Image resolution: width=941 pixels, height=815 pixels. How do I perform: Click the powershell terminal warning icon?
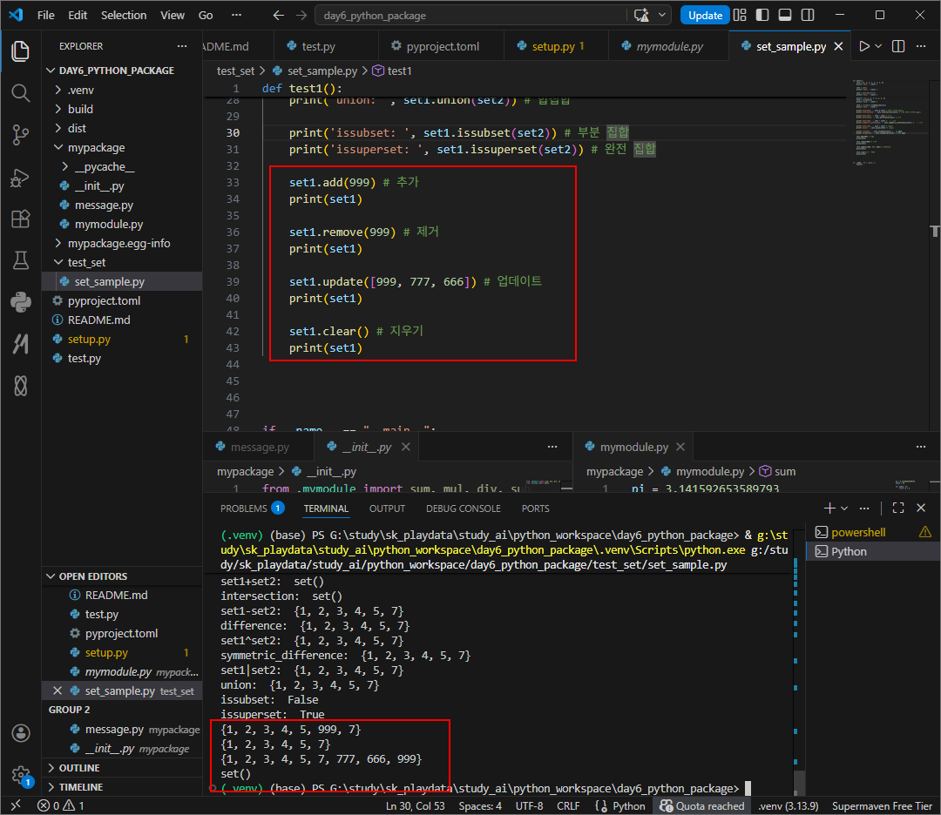click(925, 532)
